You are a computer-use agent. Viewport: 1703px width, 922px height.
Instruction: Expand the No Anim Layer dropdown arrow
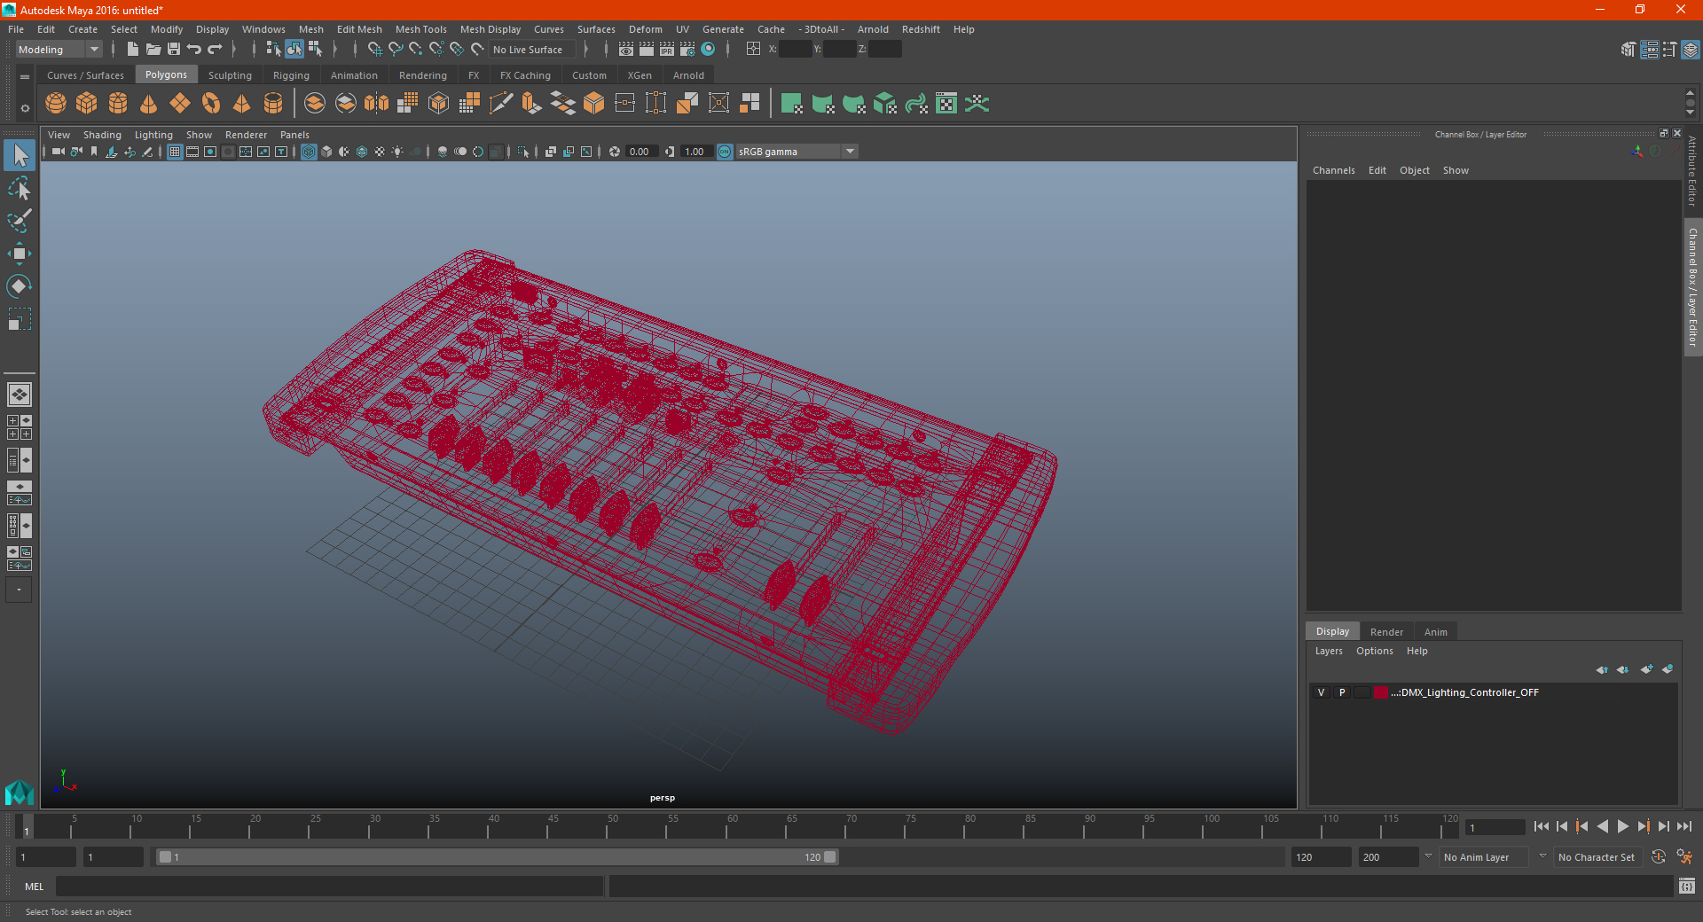(1428, 856)
